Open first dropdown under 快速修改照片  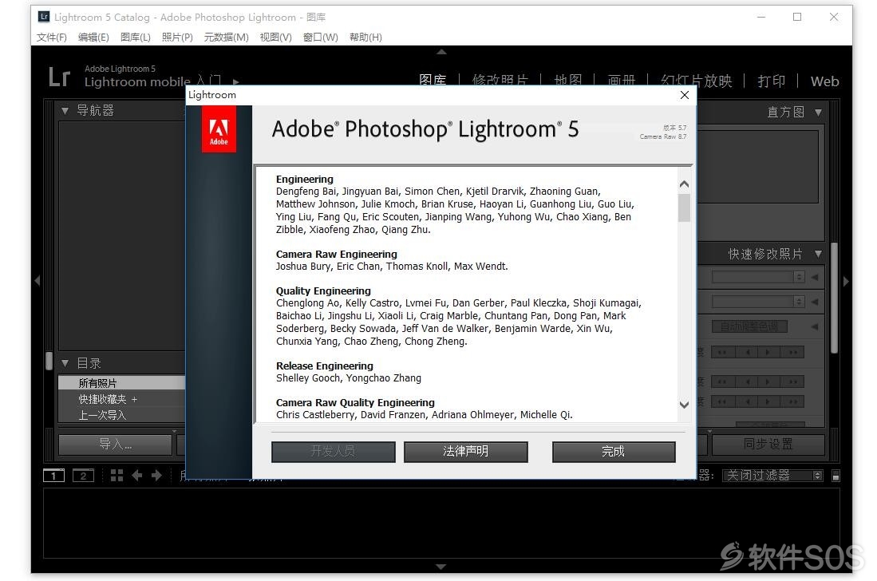tap(758, 277)
